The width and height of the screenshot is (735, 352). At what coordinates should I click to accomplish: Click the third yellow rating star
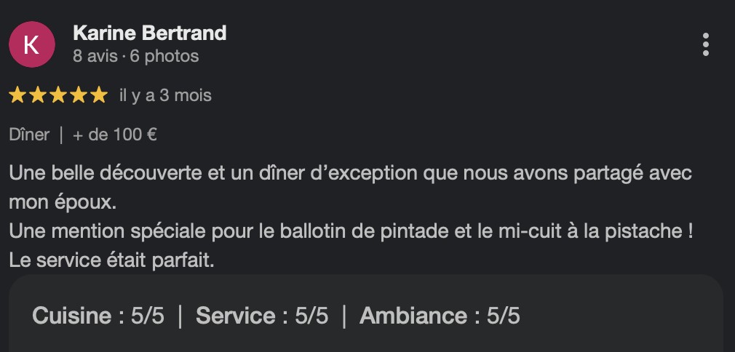point(58,95)
